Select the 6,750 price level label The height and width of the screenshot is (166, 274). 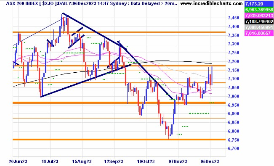234,140
